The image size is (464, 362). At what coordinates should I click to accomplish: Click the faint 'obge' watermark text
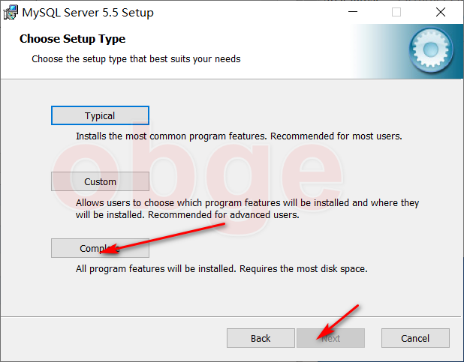[x=197, y=177]
